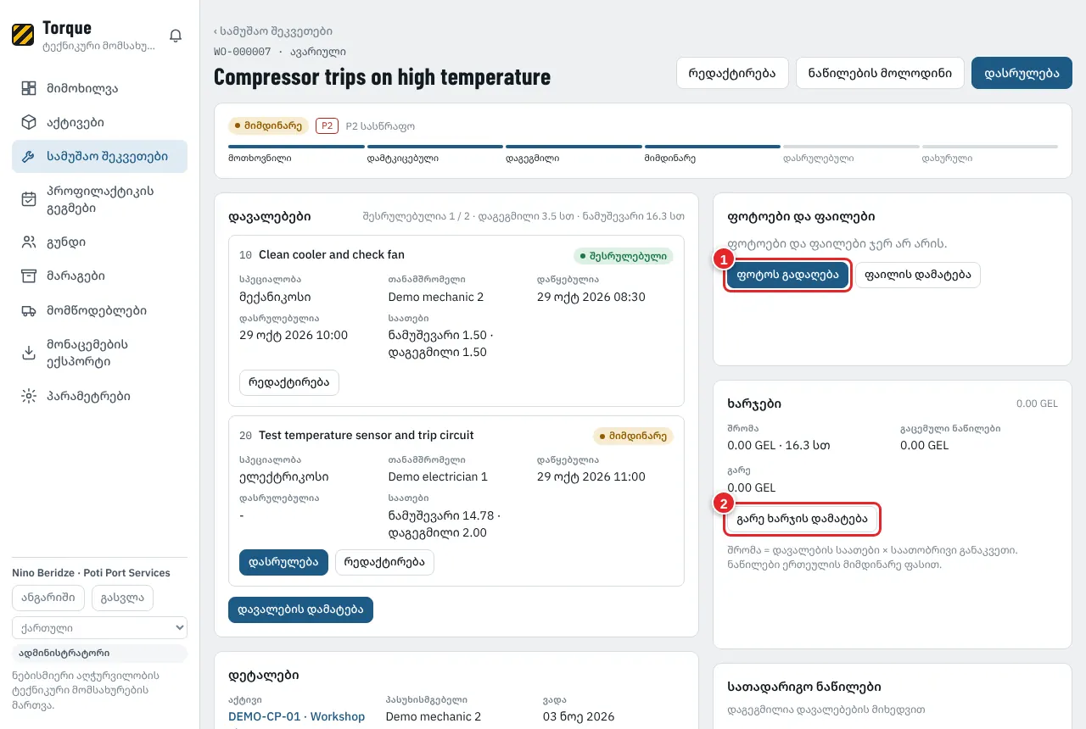Click the პარამეტრები gear icon
Image resolution: width=1086 pixels, height=729 pixels.
29,396
